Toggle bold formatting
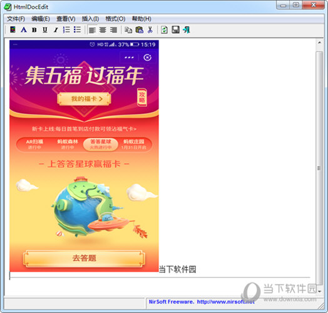The height and width of the screenshot is (313, 328). 34,30
